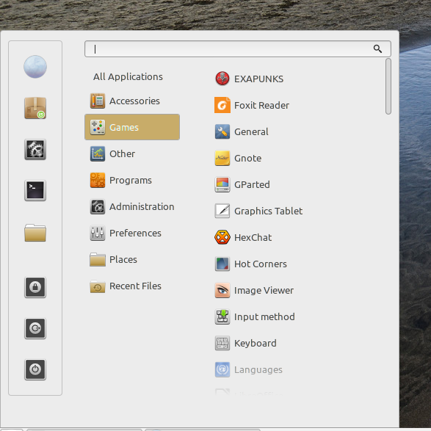Screen dimensions: 431x431
Task: Open Foxit Reader
Action: [x=252, y=105]
